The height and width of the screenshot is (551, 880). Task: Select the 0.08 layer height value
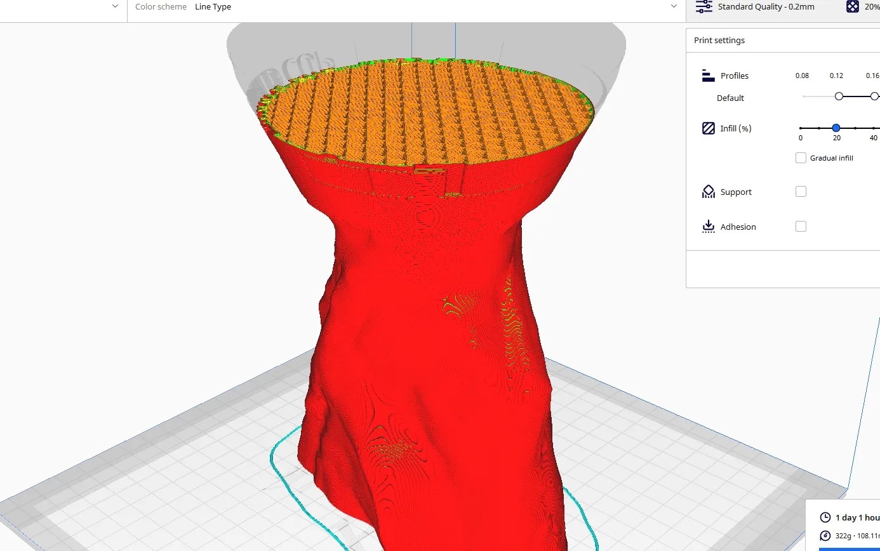click(802, 75)
